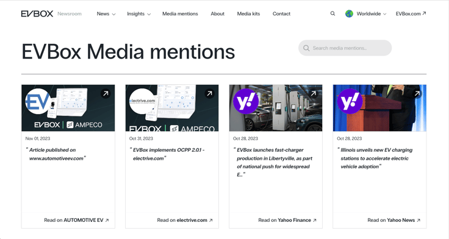
Task: Expand the Insights menu chevron
Action: [149, 14]
